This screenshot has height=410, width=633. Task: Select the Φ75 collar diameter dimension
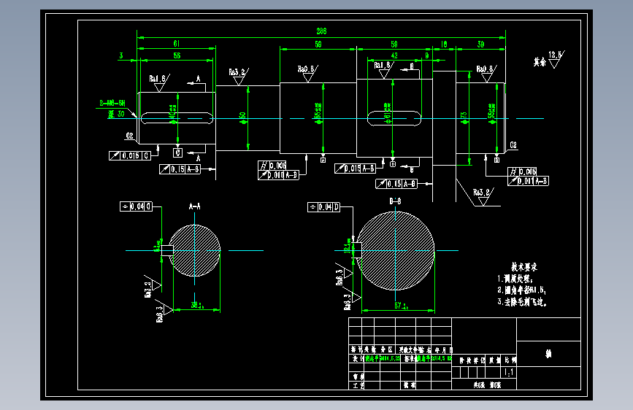[464, 117]
